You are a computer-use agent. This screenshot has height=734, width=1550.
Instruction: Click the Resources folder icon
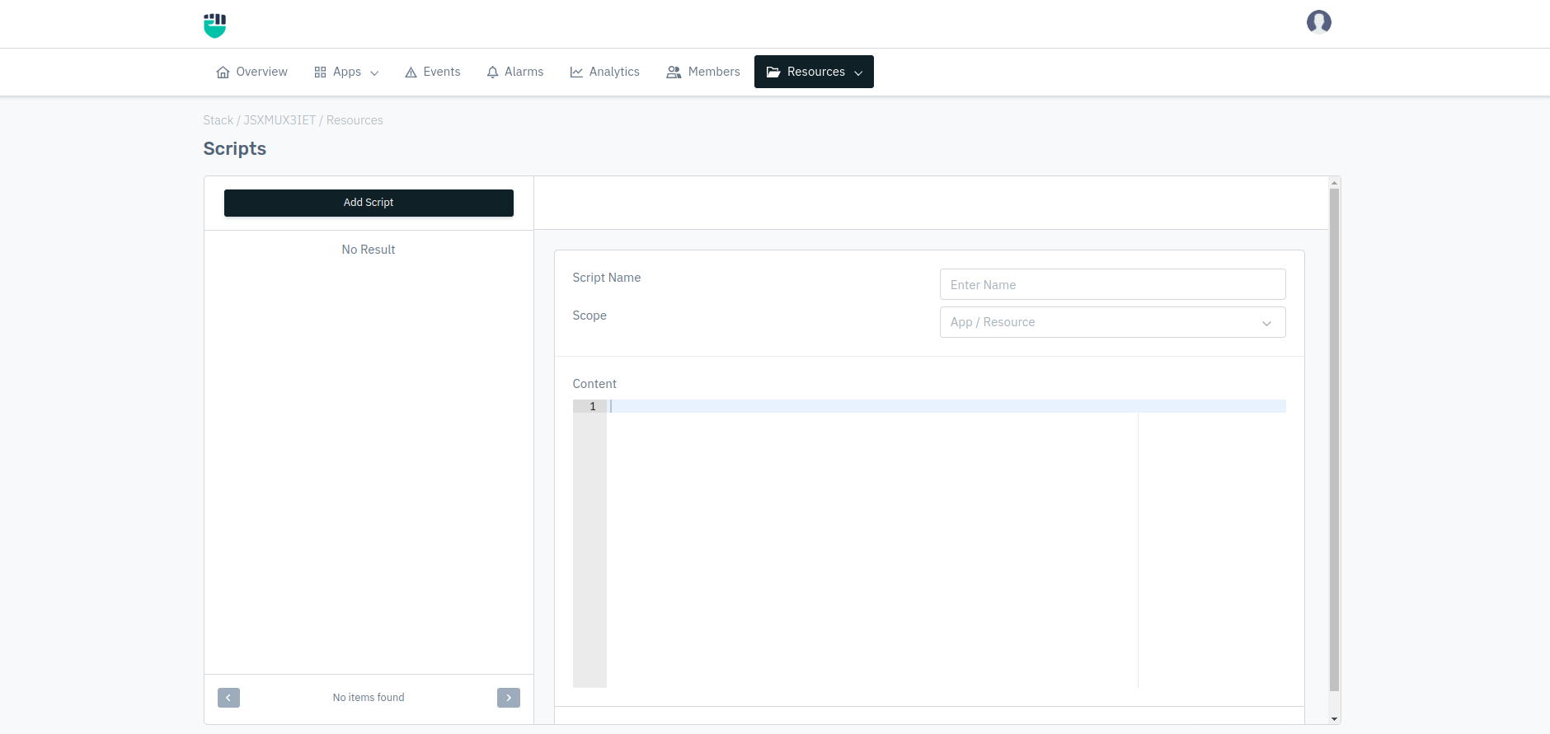click(773, 72)
